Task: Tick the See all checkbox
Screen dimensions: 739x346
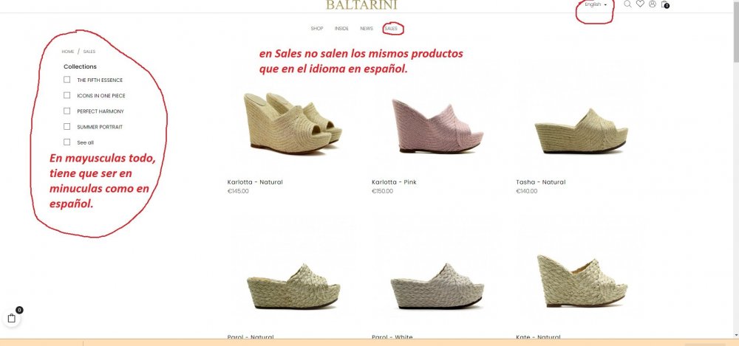Action: 67,142
